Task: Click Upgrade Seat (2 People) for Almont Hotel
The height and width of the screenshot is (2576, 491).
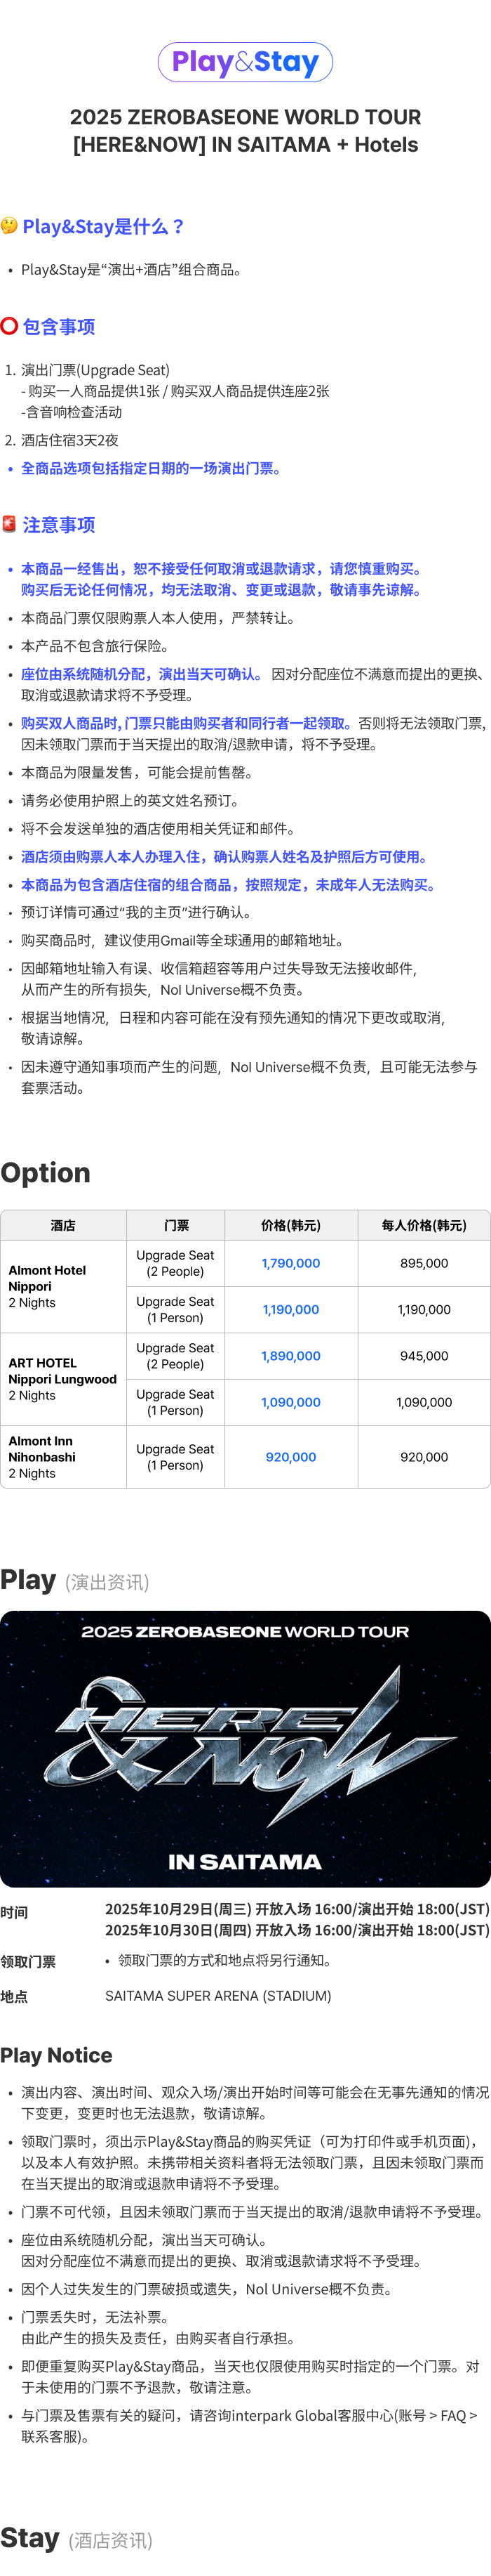Action: click(175, 1263)
